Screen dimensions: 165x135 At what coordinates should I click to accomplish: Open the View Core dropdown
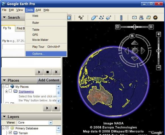click(50, 123)
